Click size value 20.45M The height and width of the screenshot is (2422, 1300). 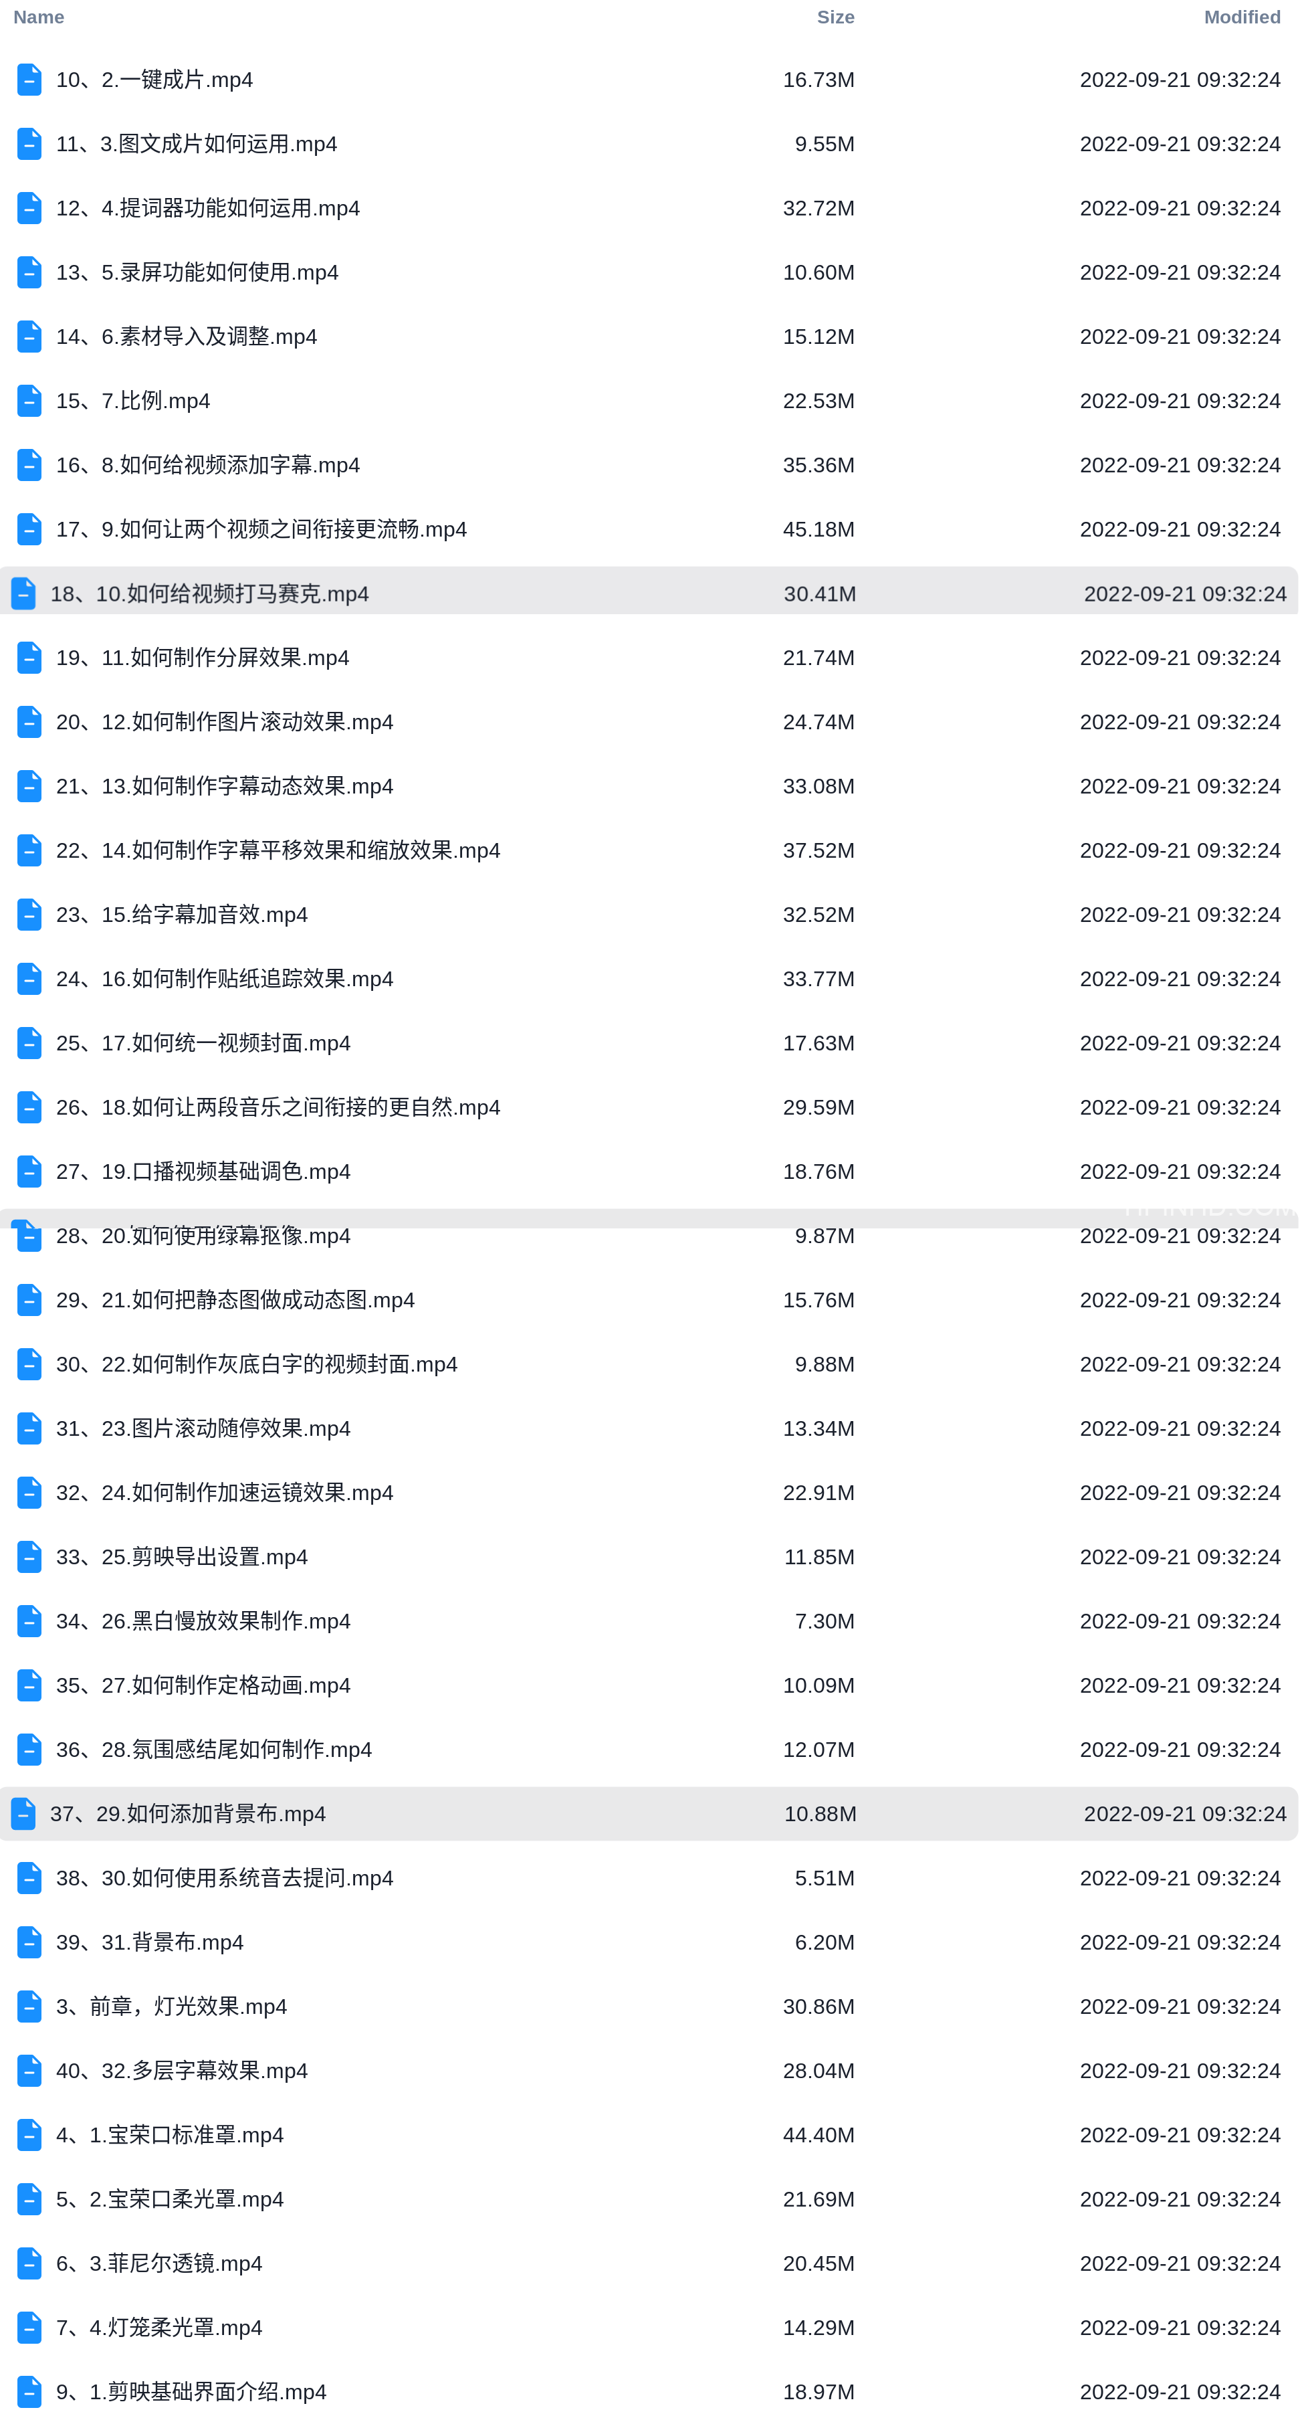pyautogui.click(x=819, y=2264)
